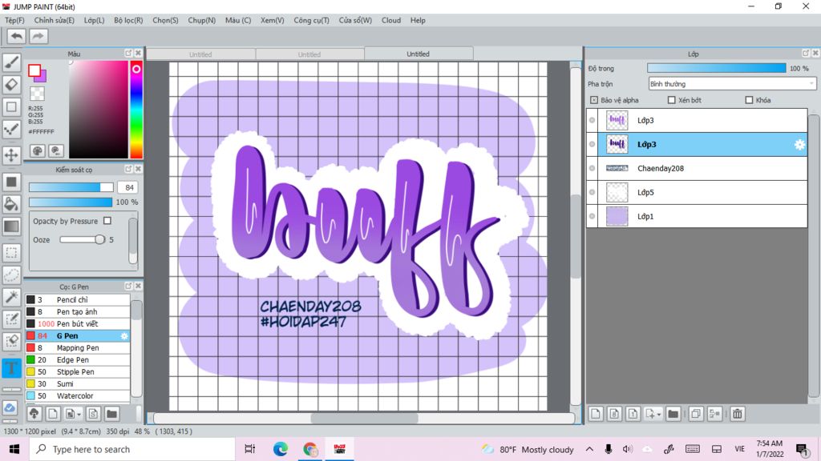The image size is (821, 461).
Task: Select the Eraser tool
Action: click(11, 85)
